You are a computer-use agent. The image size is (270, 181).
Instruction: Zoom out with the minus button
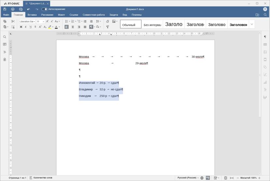(238, 178)
